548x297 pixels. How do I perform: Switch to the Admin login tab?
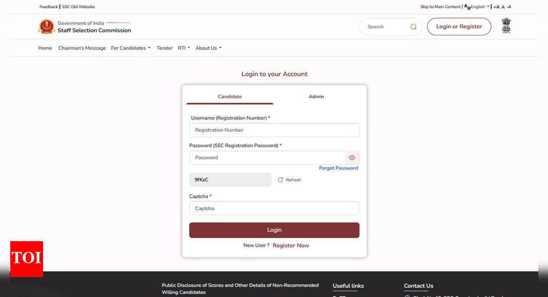(316, 96)
